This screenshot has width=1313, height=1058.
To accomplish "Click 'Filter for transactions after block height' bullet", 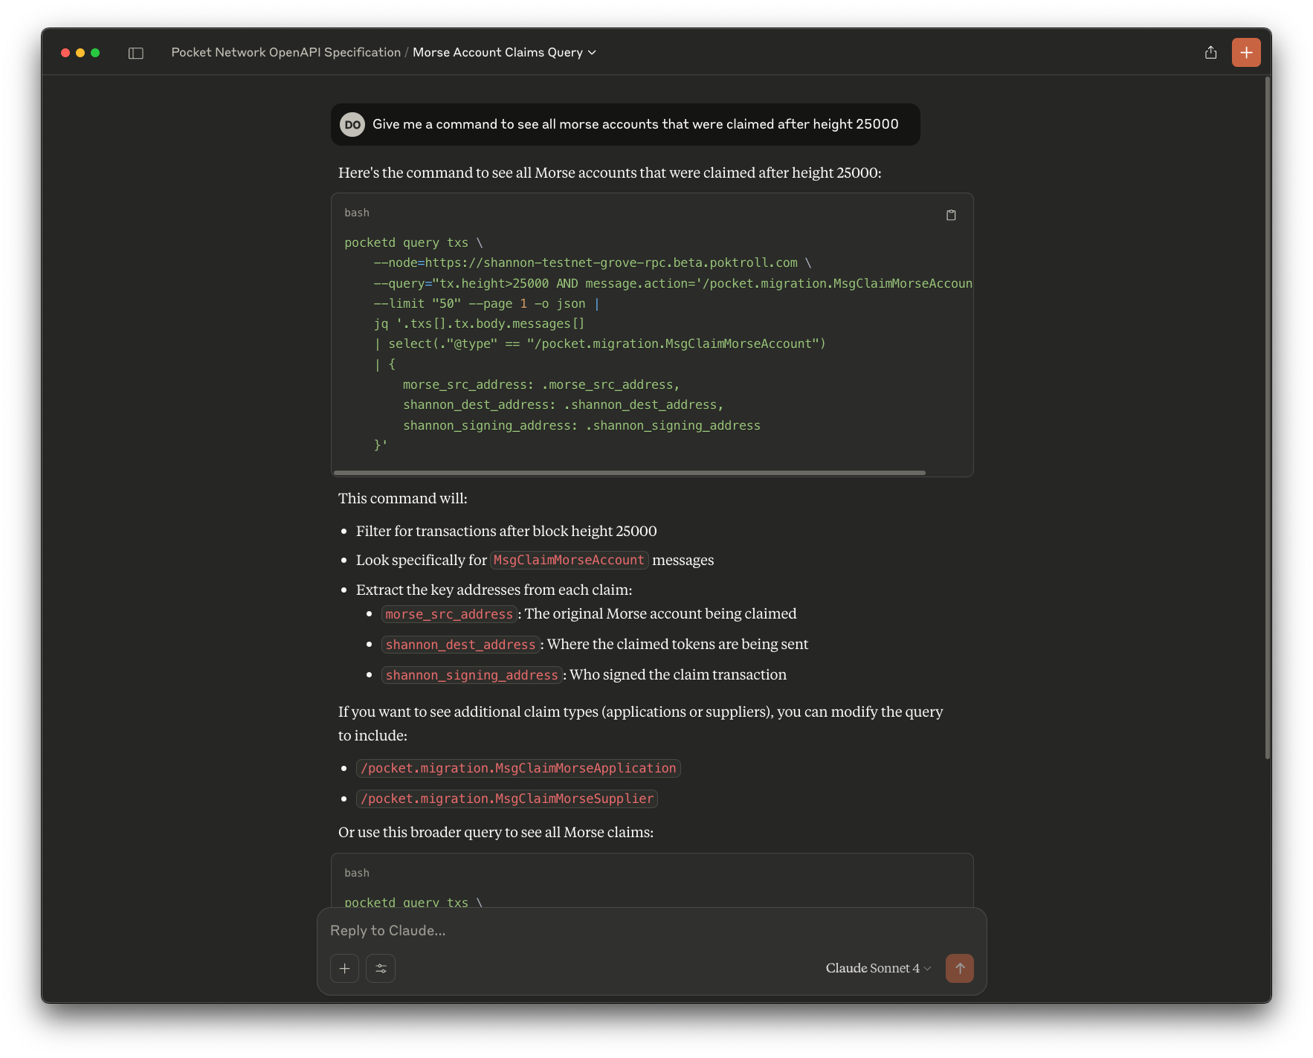I will point(506,531).
